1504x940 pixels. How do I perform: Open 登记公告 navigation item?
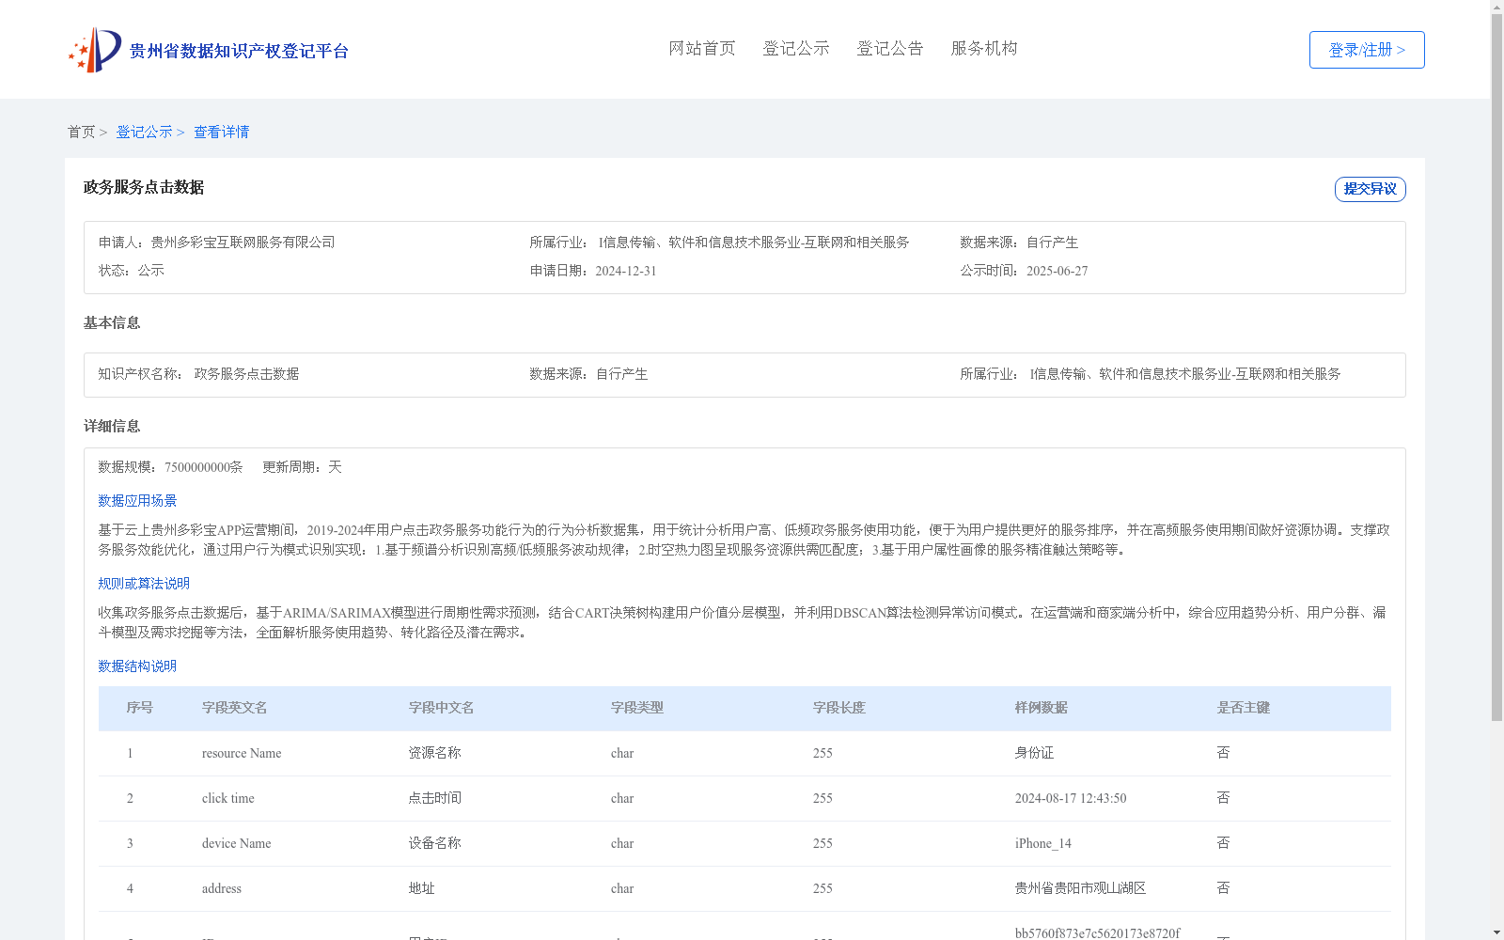[x=890, y=49]
